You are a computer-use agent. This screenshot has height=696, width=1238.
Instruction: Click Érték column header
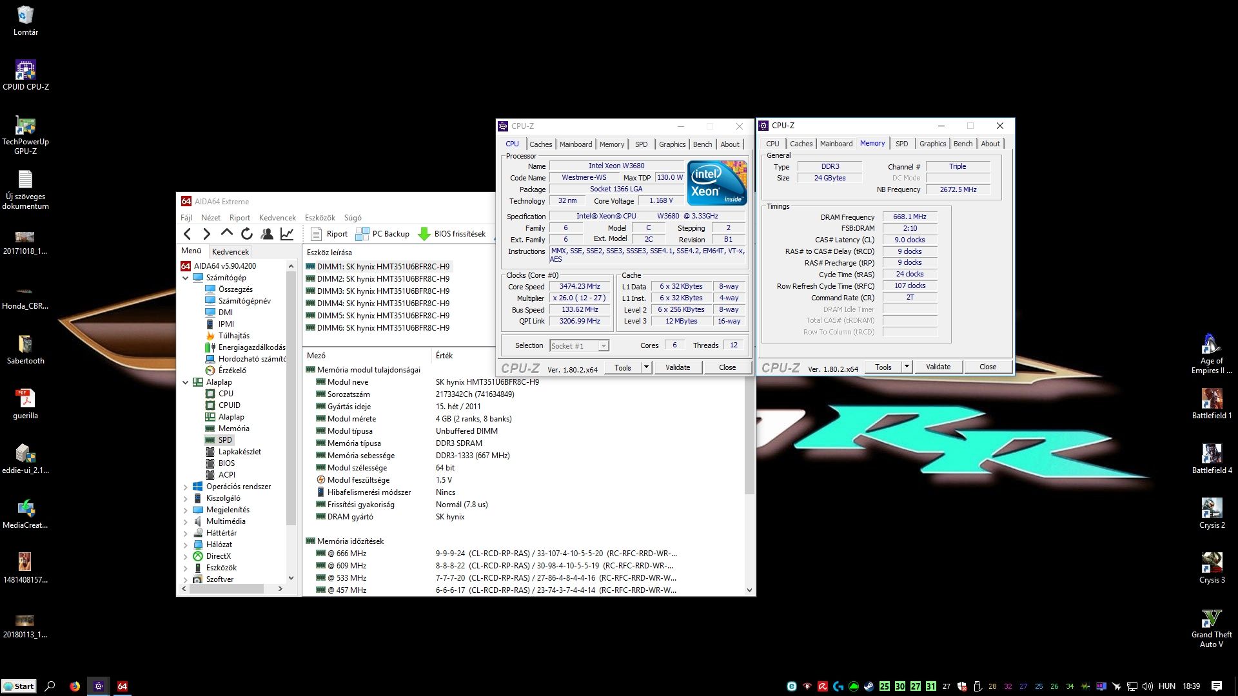coord(444,356)
